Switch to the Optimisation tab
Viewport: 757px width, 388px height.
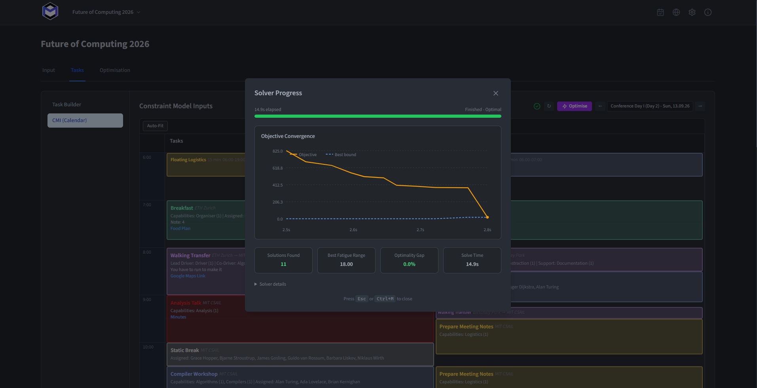coord(115,70)
